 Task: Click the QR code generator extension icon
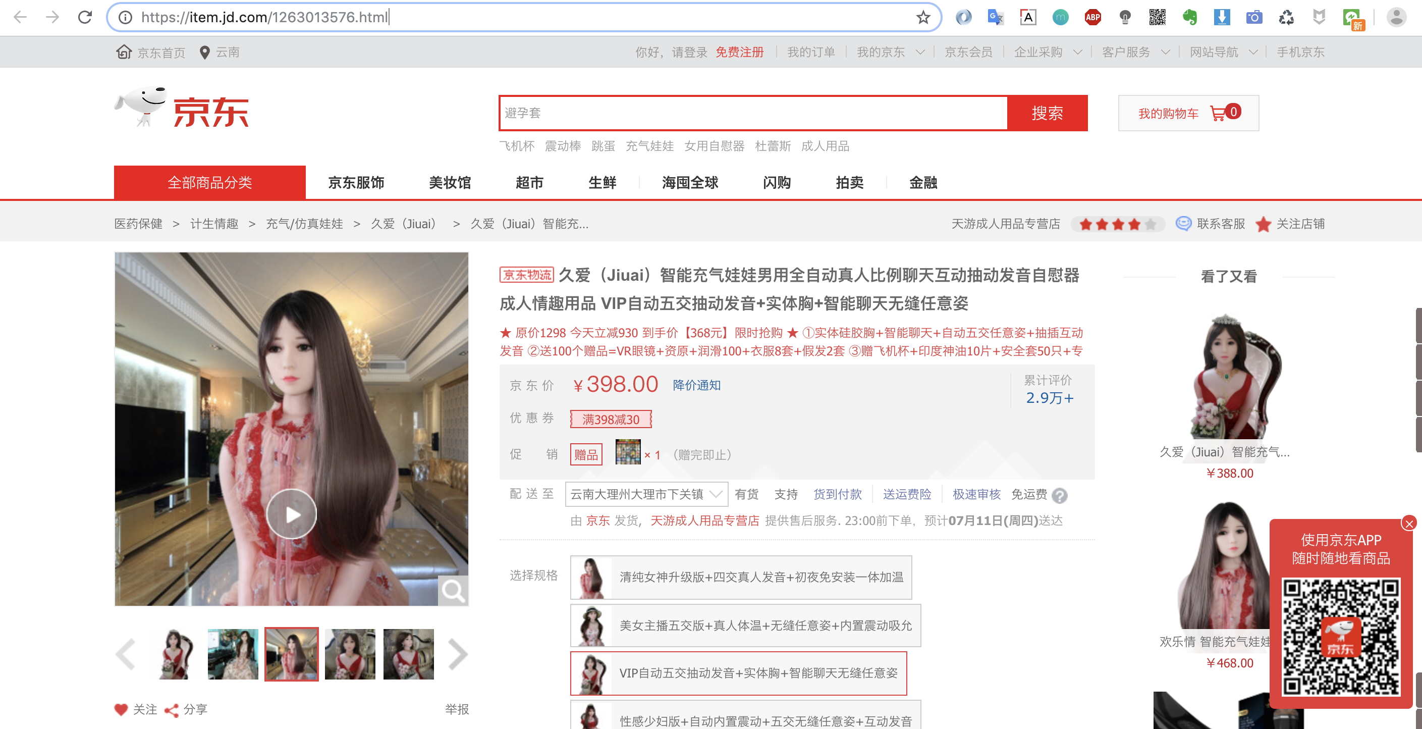(1158, 17)
